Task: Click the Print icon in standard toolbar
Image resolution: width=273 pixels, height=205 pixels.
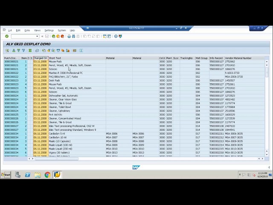Action: click(69, 36)
